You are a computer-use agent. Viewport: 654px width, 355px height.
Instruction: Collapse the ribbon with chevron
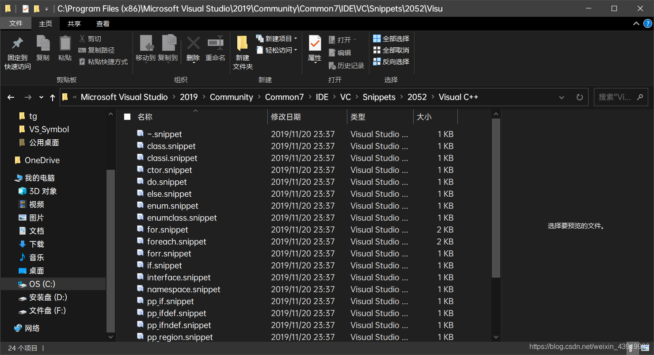pyautogui.click(x=636, y=23)
